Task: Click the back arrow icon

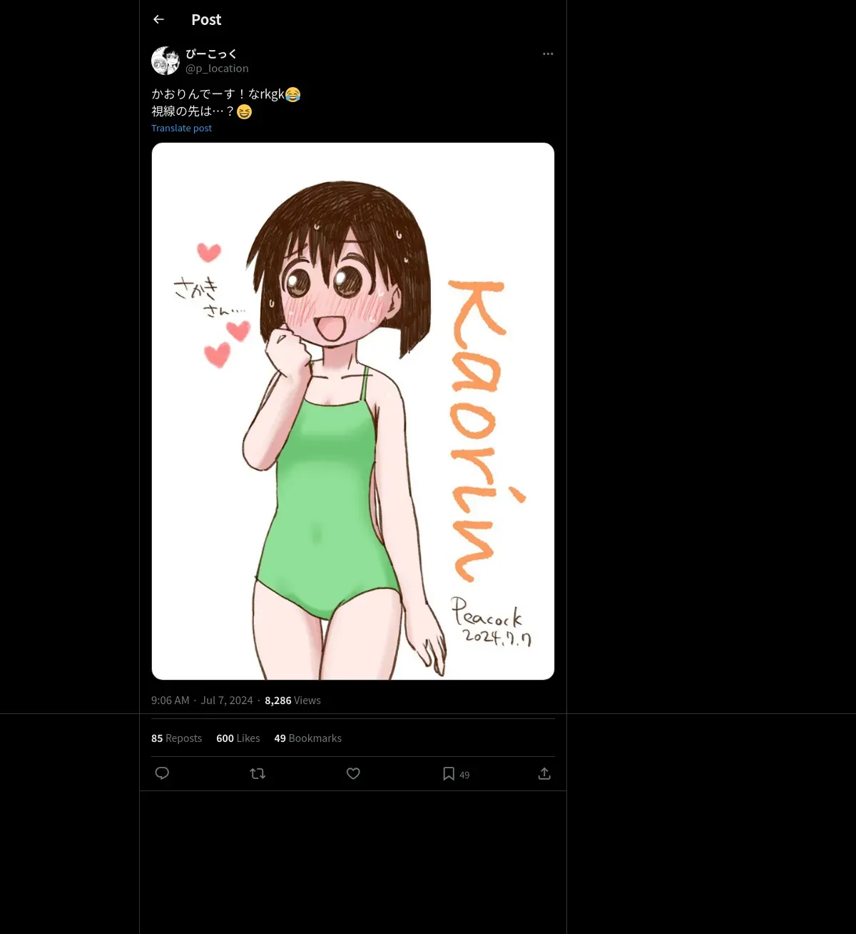Action: [158, 20]
